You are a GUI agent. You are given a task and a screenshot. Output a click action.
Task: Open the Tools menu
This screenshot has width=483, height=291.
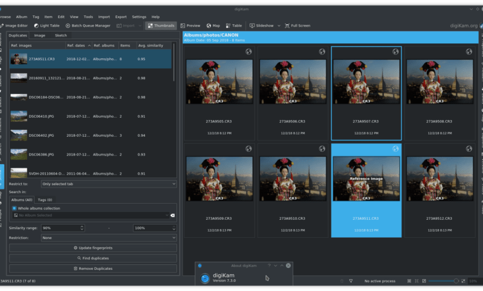[x=88, y=17]
